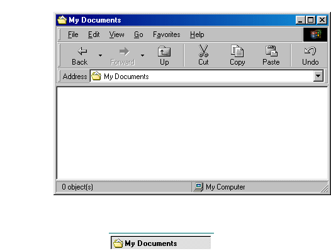Go up one folder level with Up
The height and width of the screenshot is (251, 331).
pyautogui.click(x=164, y=56)
